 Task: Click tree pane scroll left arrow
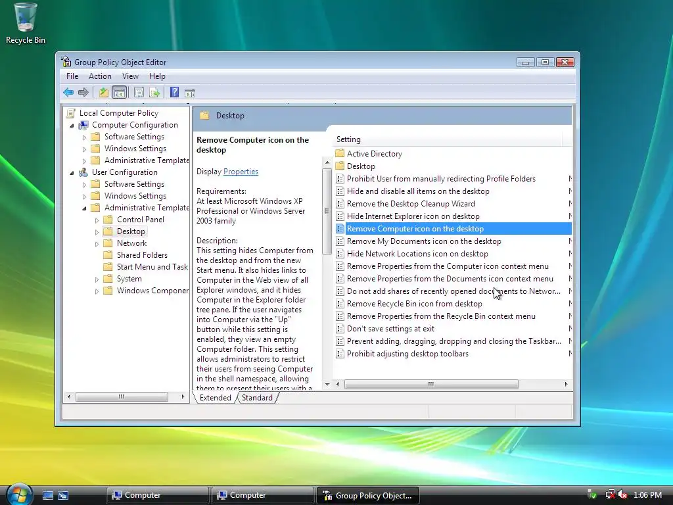pyautogui.click(x=68, y=397)
